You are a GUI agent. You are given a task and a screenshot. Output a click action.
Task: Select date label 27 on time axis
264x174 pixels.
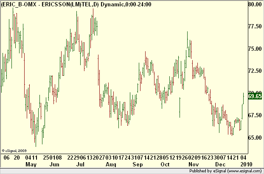pos(102,157)
